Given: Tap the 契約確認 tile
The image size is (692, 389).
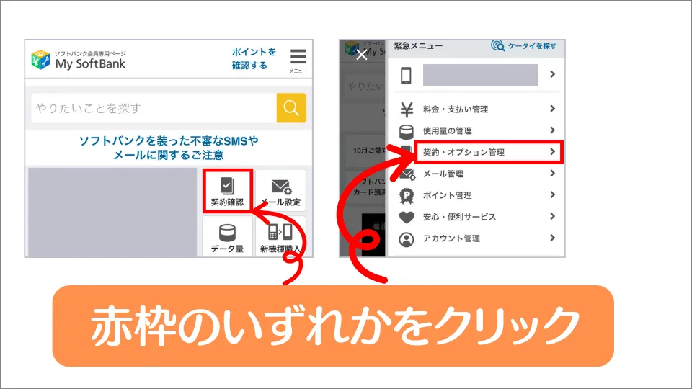Looking at the screenshot, I should click(227, 191).
